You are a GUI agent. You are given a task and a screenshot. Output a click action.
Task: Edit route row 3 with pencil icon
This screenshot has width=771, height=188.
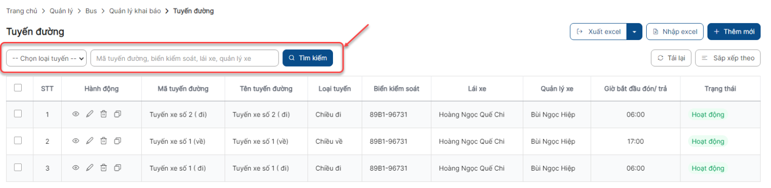(90, 168)
